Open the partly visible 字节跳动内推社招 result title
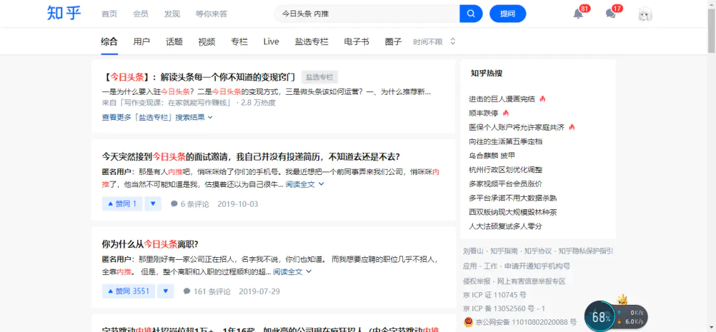716x332 pixels. tap(270, 328)
